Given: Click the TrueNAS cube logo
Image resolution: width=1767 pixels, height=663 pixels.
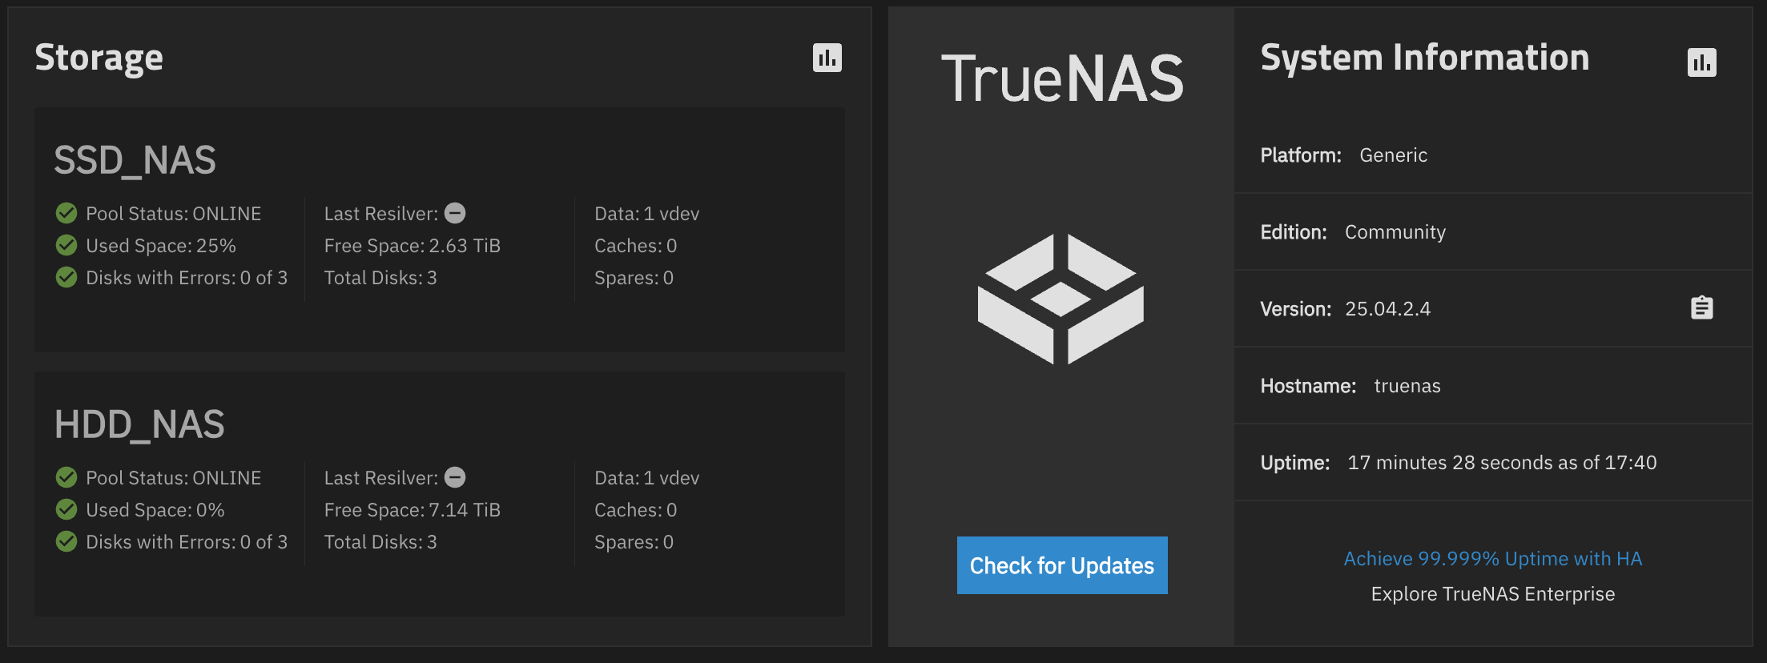Looking at the screenshot, I should [1061, 299].
